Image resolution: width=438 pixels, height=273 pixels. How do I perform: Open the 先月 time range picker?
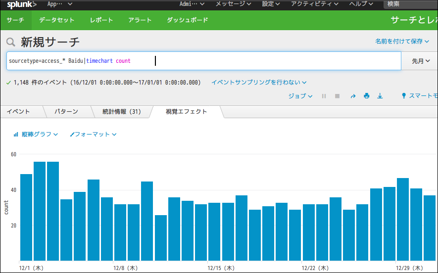coord(420,61)
